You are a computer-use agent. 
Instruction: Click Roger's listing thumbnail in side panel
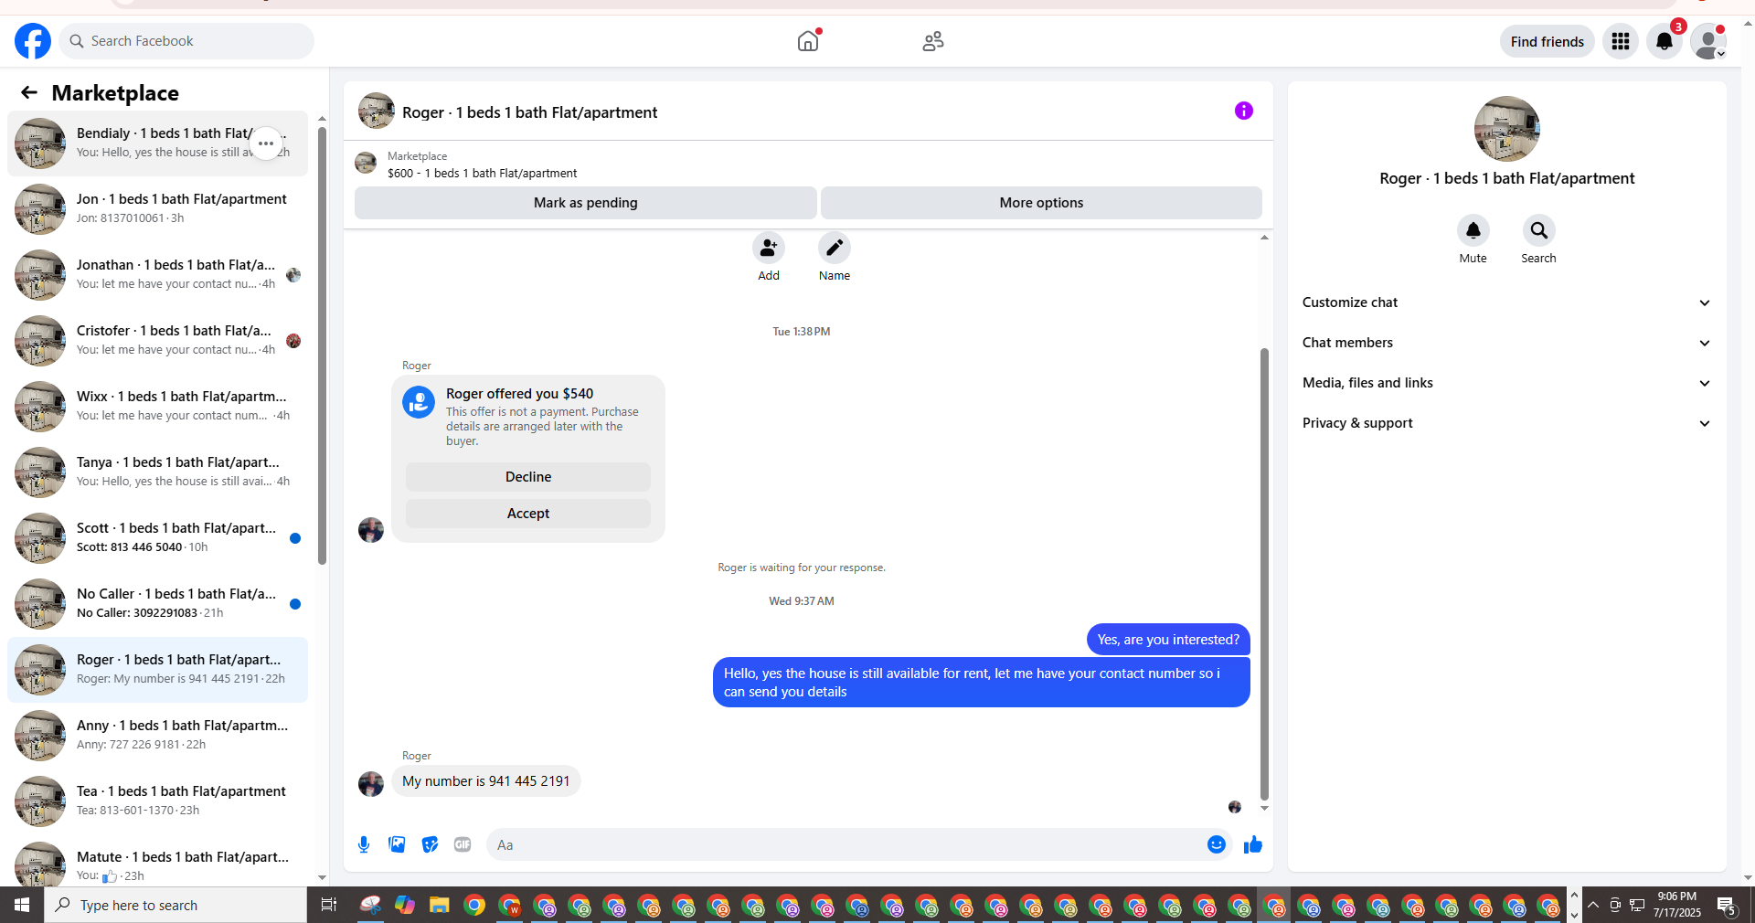pyautogui.click(x=1507, y=129)
